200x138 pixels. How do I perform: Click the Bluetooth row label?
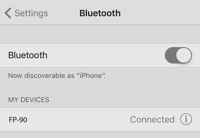point(28,55)
